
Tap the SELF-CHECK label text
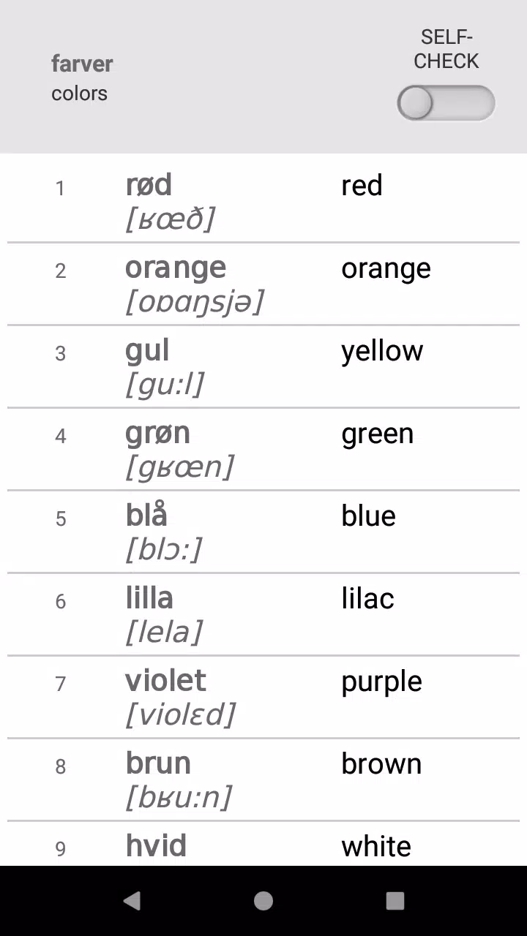click(446, 49)
